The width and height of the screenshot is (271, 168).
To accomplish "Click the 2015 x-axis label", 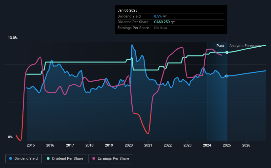I will [31, 145].
